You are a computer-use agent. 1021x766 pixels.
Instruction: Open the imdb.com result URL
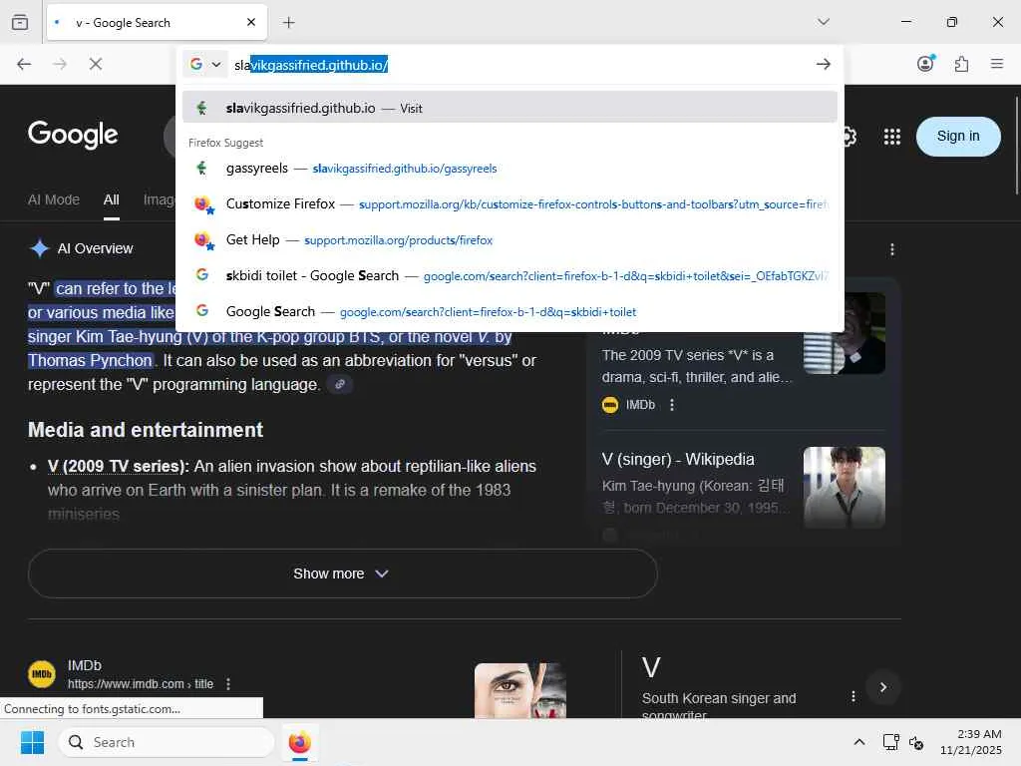[140, 684]
